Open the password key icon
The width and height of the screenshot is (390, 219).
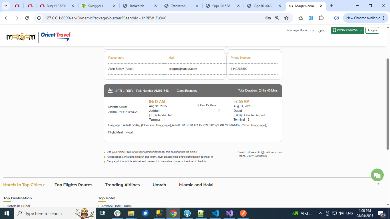coord(268,18)
